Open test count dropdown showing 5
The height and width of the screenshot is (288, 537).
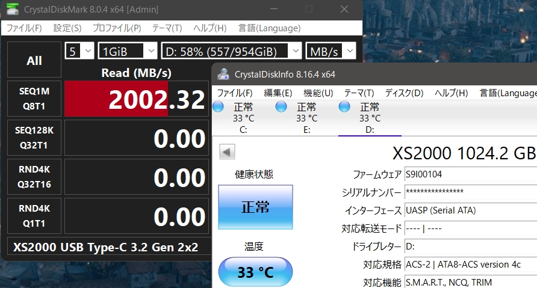click(79, 51)
